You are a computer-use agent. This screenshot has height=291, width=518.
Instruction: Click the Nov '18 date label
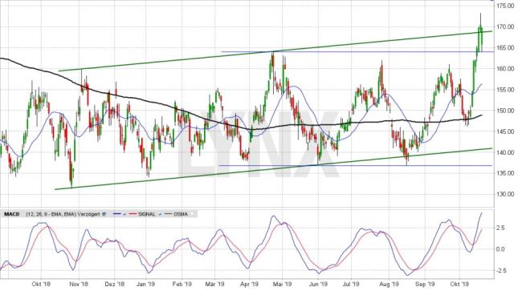[x=80, y=284]
